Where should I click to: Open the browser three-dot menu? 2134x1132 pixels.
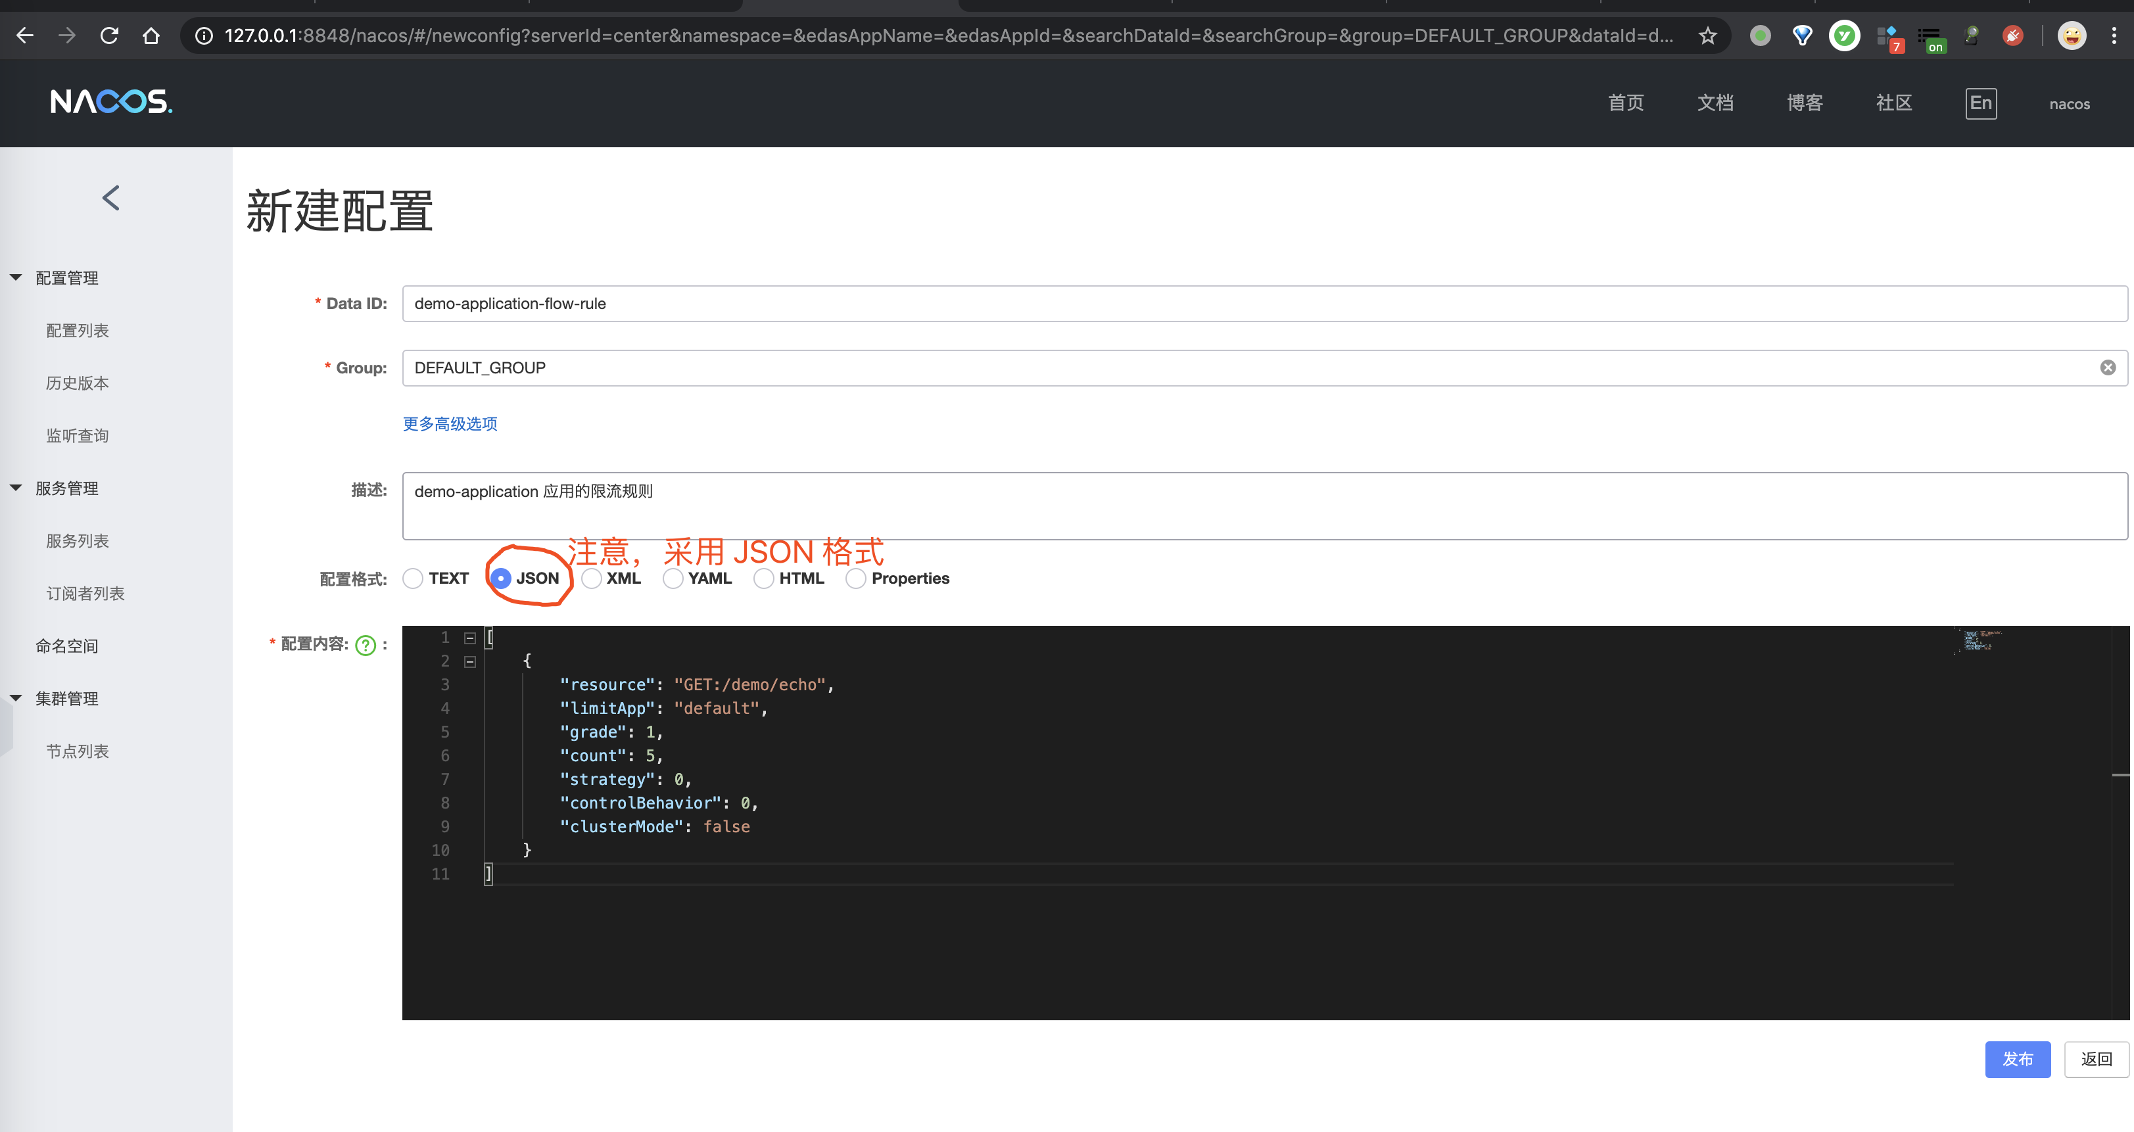click(2113, 35)
